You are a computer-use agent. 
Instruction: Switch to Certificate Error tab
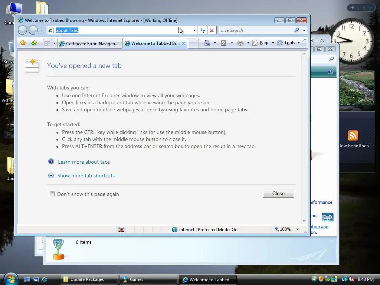click(x=90, y=44)
